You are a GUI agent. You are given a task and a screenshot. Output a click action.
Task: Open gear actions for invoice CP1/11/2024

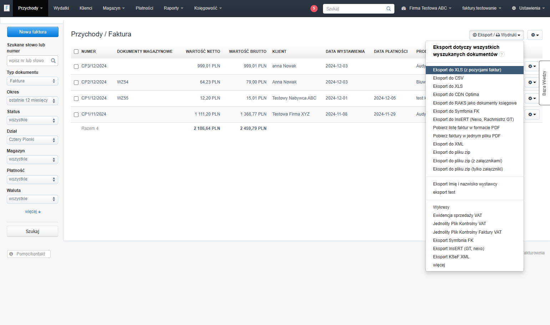532,115
